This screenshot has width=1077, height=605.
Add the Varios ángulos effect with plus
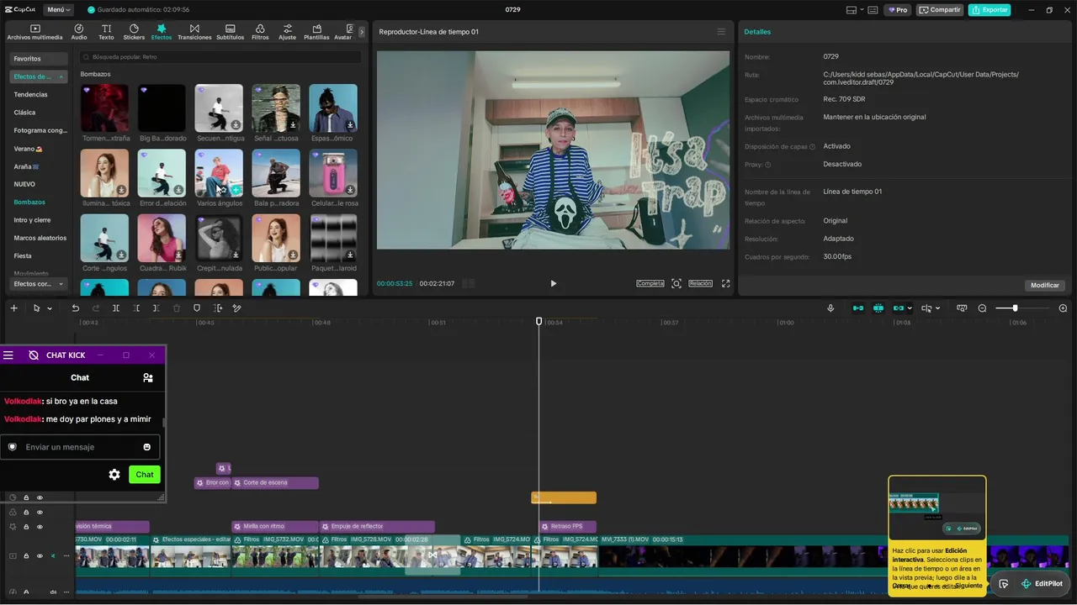tap(236, 190)
